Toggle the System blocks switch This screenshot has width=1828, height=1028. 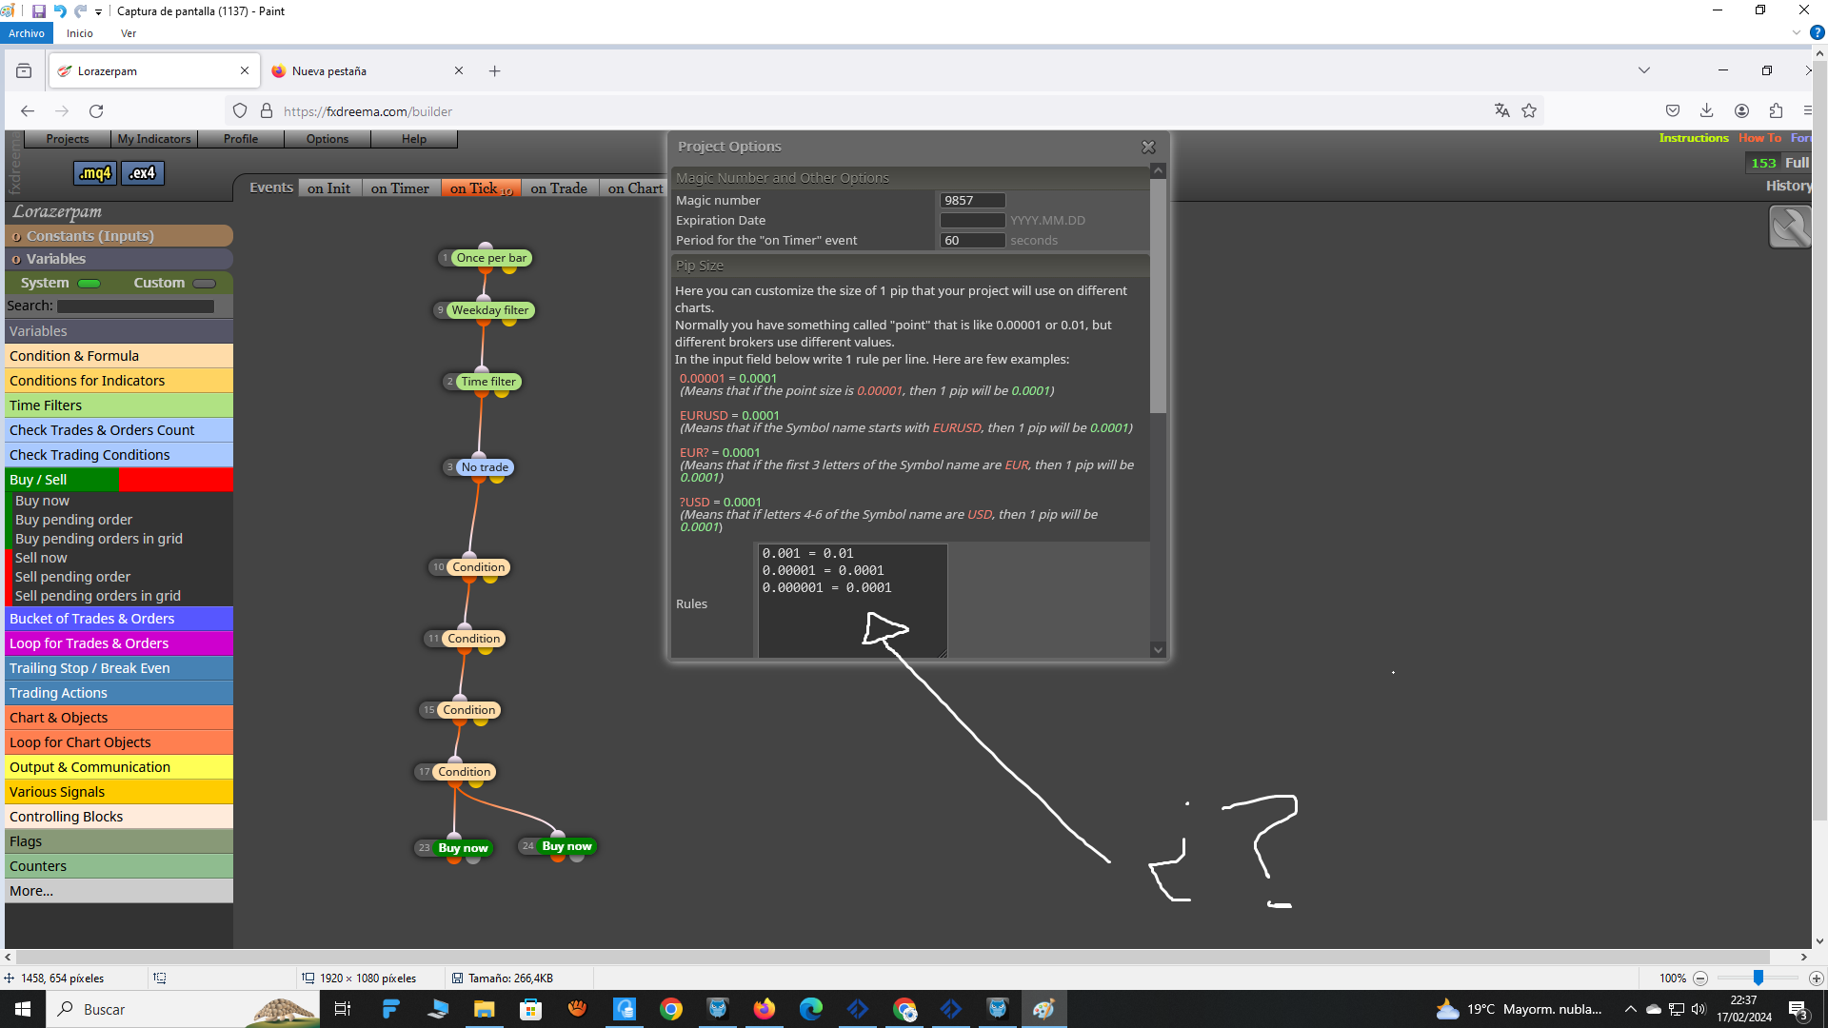click(89, 283)
